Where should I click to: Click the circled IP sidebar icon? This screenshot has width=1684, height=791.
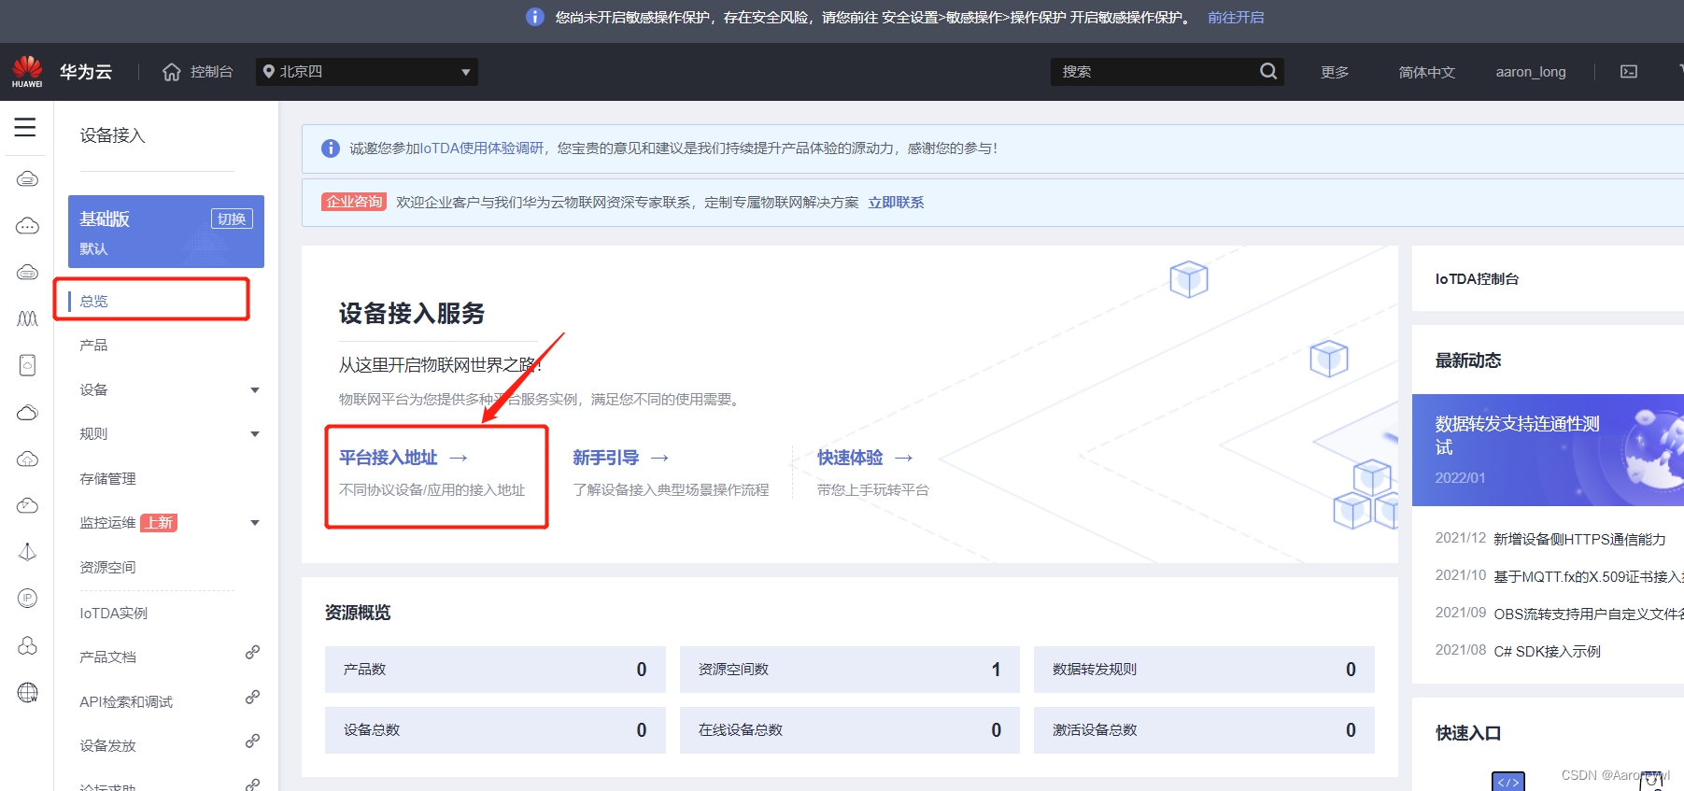27,599
